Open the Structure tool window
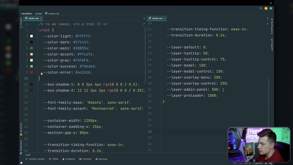The height and width of the screenshot is (165, 293). point(21,129)
